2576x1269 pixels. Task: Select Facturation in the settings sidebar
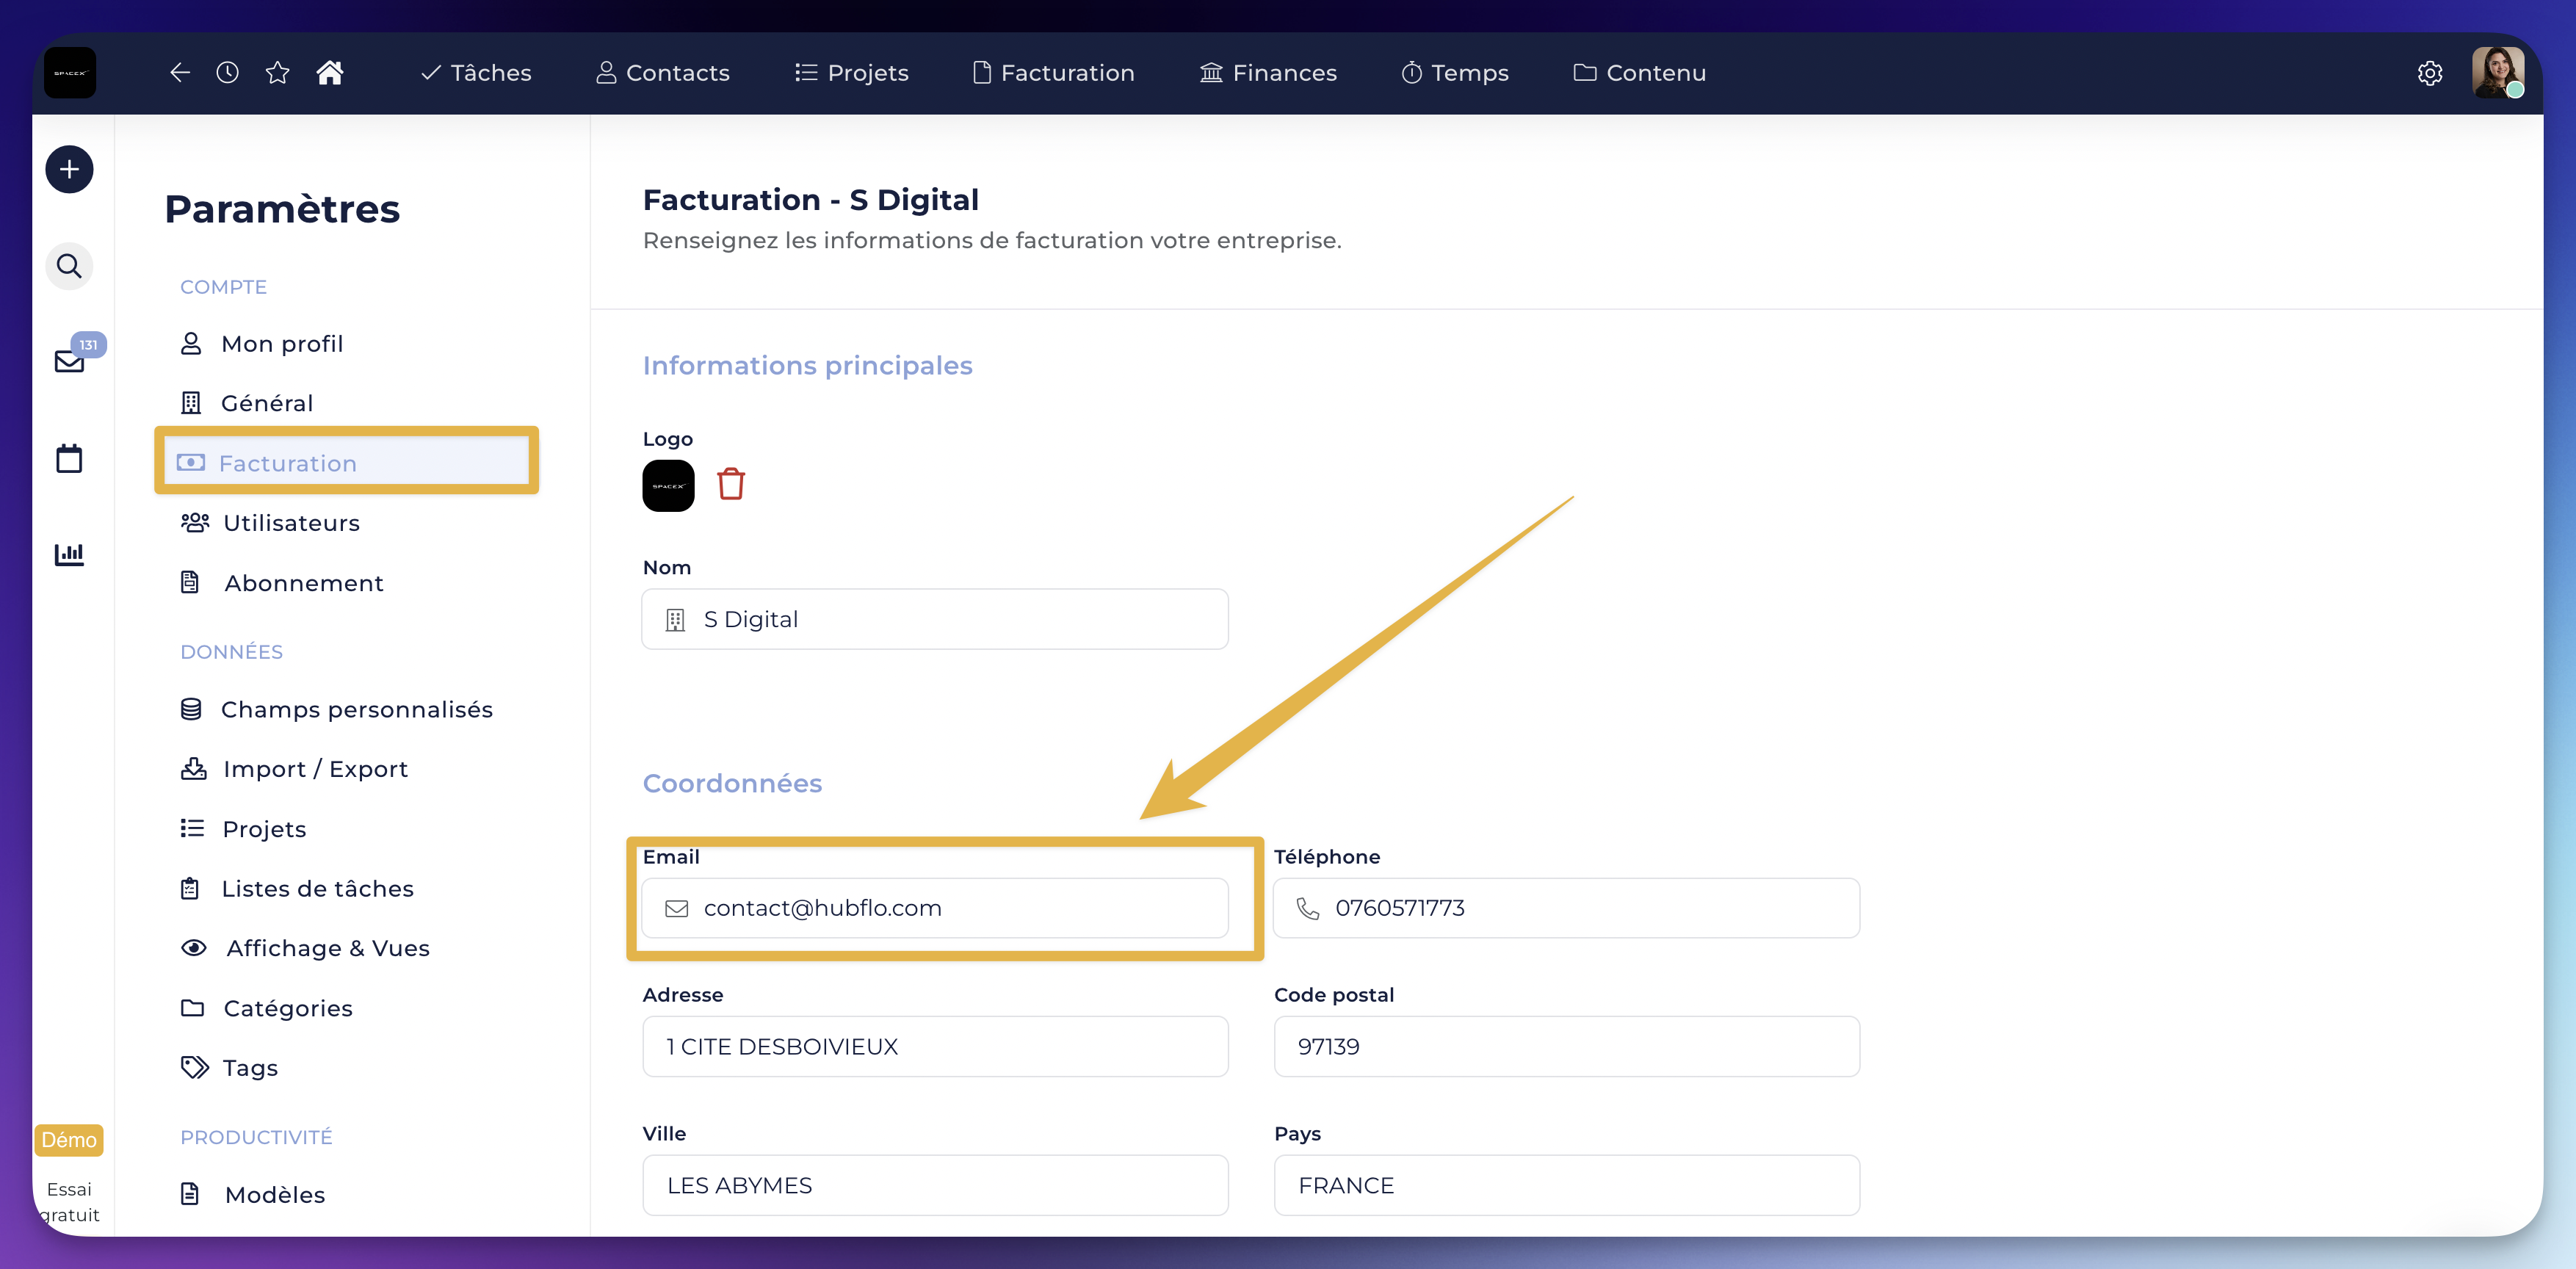coord(346,463)
